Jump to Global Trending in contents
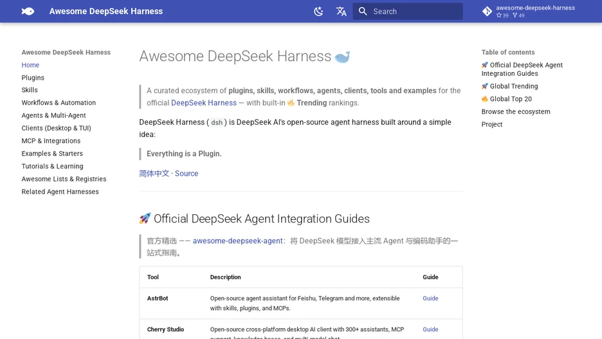Viewport: 602px width, 339px height. 509,86
